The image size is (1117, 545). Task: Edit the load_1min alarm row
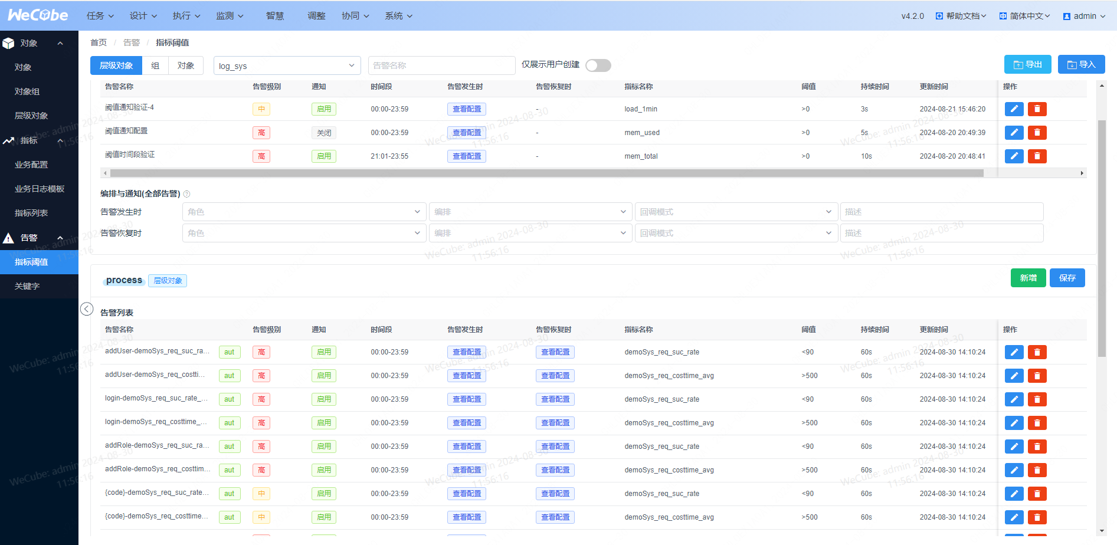1014,109
